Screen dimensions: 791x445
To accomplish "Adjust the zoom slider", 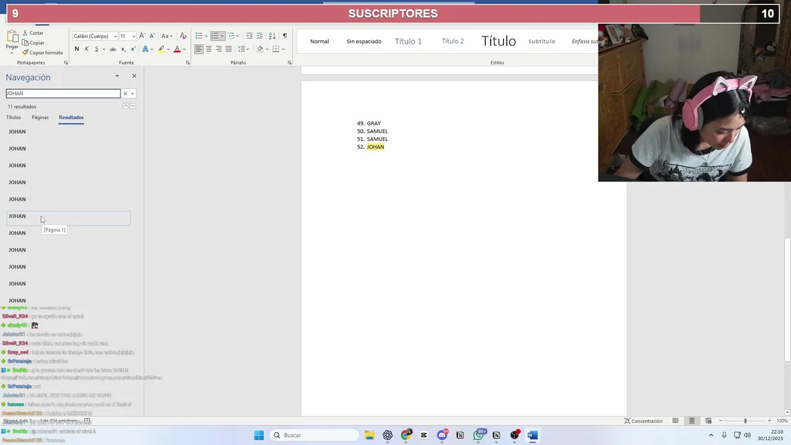I will tap(745, 421).
